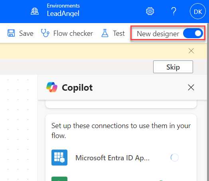This screenshot has width=209, height=181.
Task: Dismiss the yellow notification banner
Action: pos(191,51)
